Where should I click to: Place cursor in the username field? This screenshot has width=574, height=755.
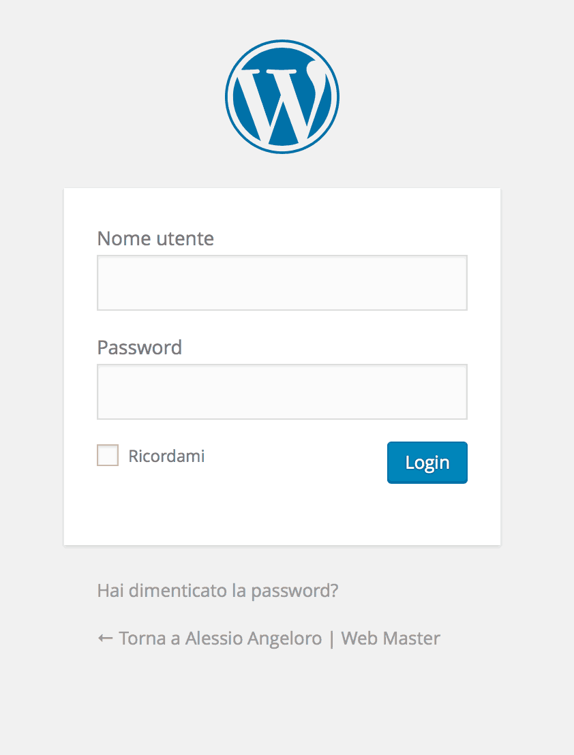point(282,283)
